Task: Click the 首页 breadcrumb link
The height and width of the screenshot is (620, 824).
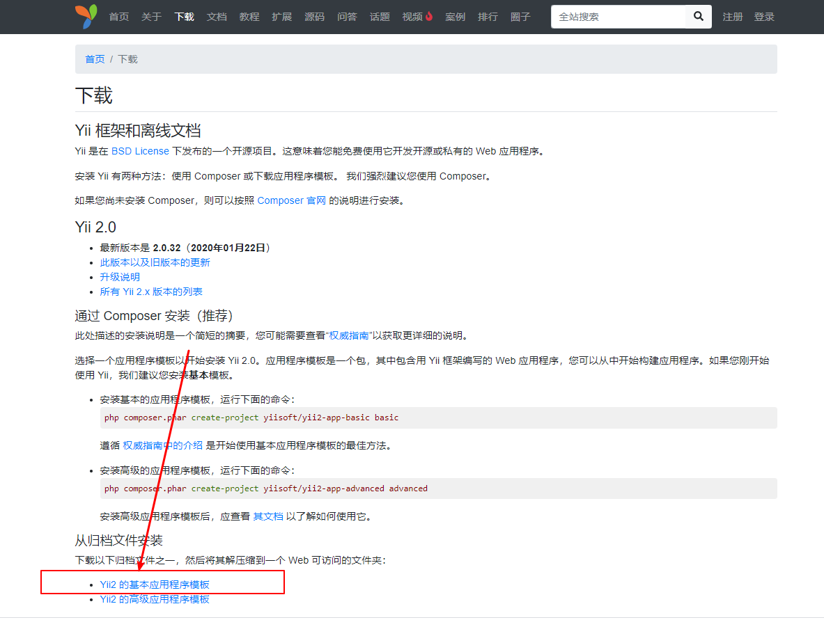Action: [95, 59]
